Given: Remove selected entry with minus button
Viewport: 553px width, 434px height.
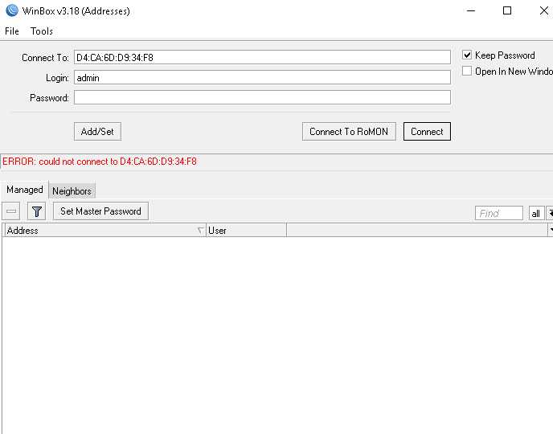Looking at the screenshot, I should pos(11,211).
